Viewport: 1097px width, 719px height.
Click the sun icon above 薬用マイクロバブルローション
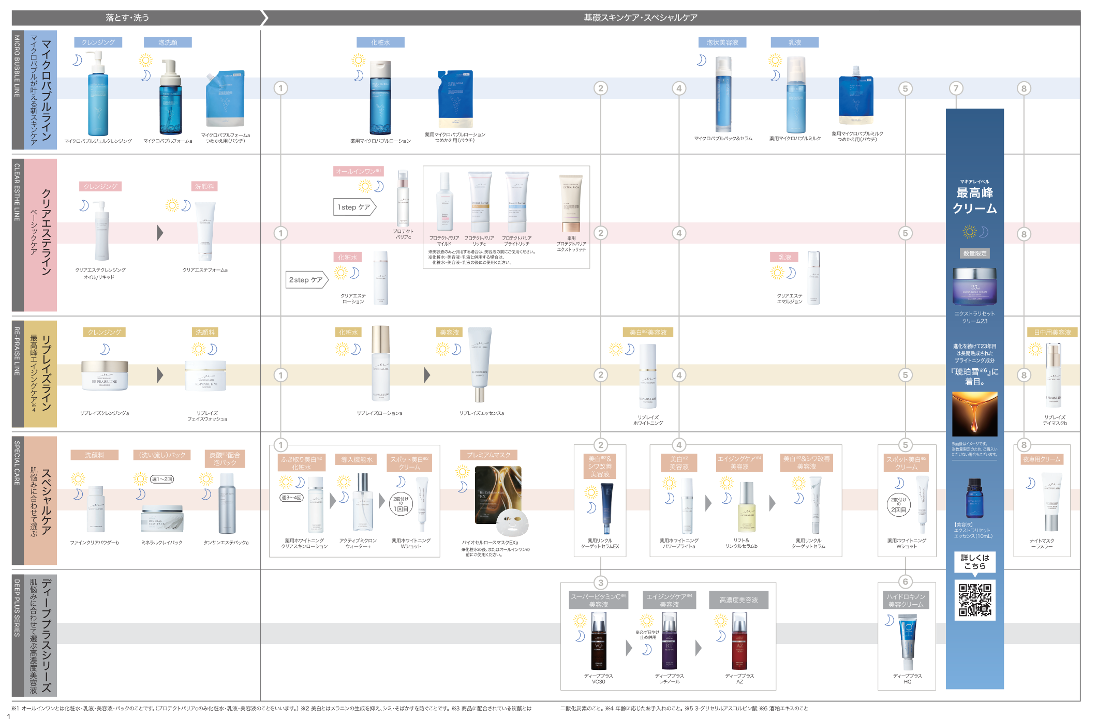click(x=358, y=60)
